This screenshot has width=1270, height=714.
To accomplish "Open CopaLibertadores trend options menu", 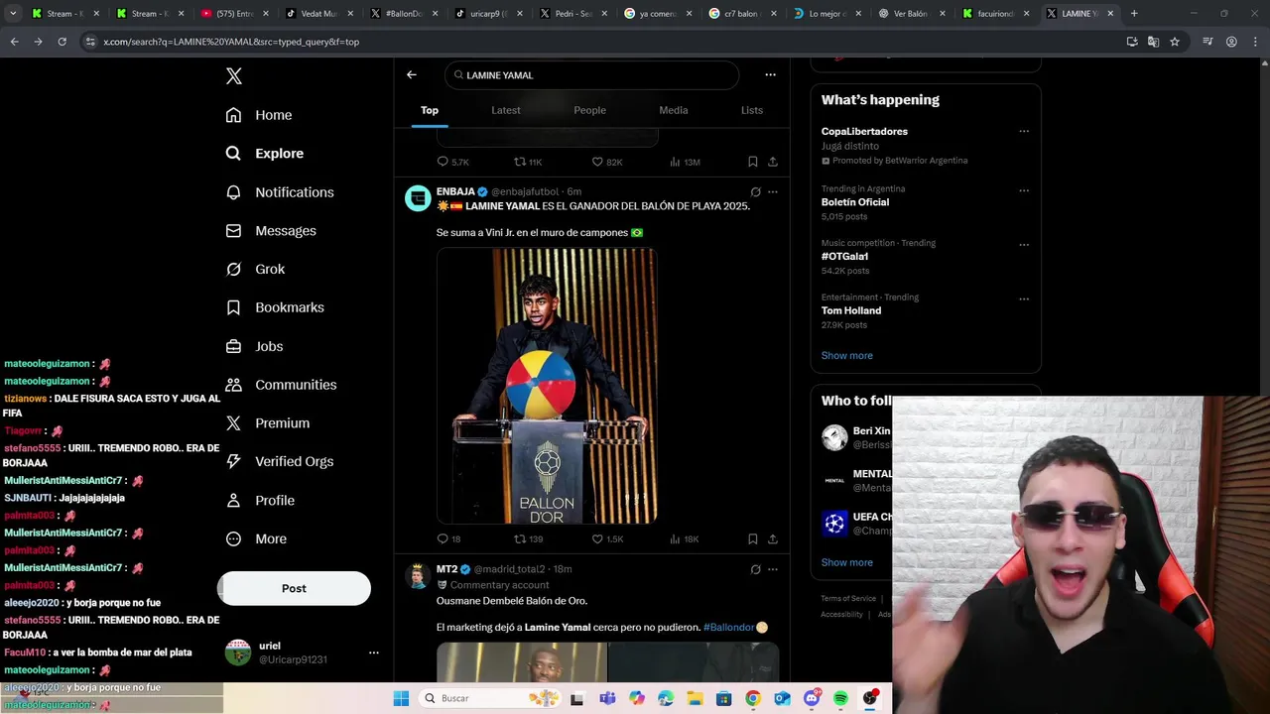I will [x=1024, y=131].
